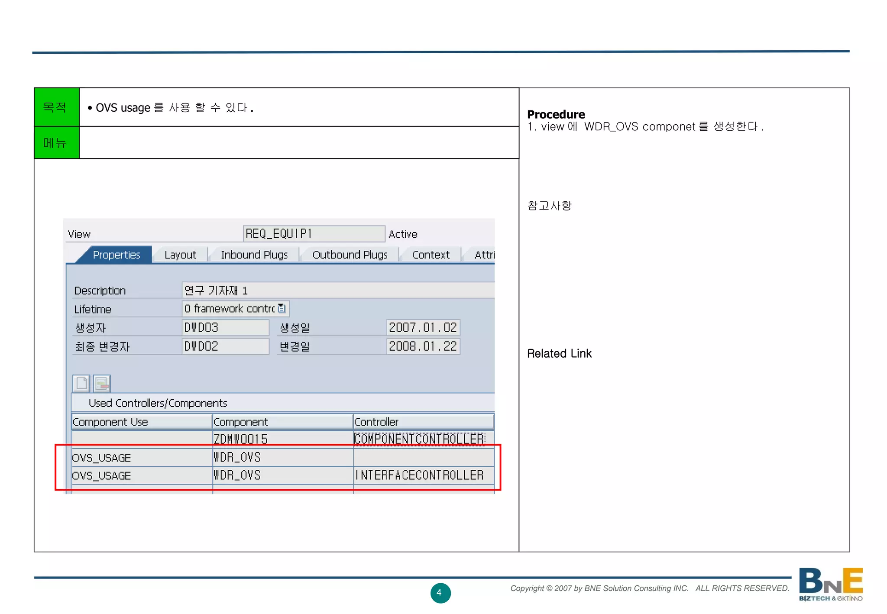This screenshot has width=887, height=614.
Task: Click the create controller usage icon
Action: 81,383
